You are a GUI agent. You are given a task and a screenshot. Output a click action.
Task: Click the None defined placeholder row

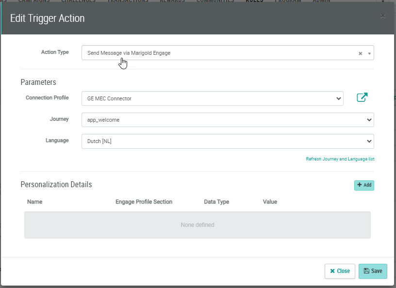tap(197, 225)
